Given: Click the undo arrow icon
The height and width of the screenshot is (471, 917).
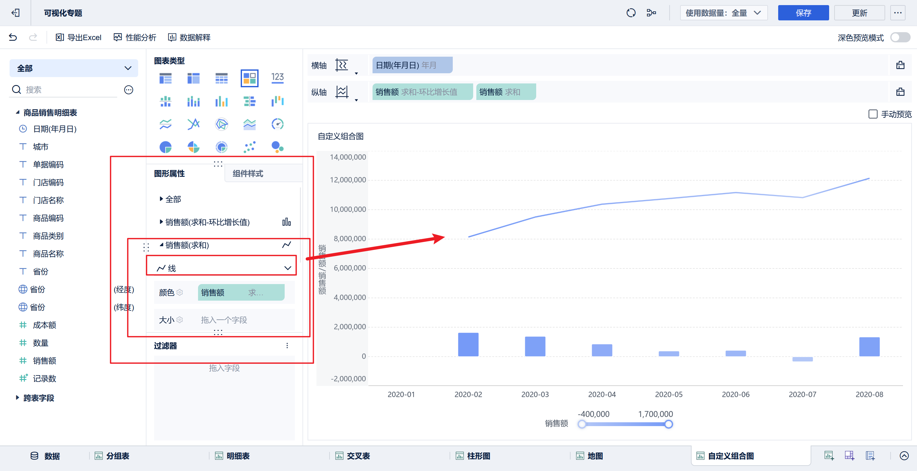Looking at the screenshot, I should click(13, 37).
